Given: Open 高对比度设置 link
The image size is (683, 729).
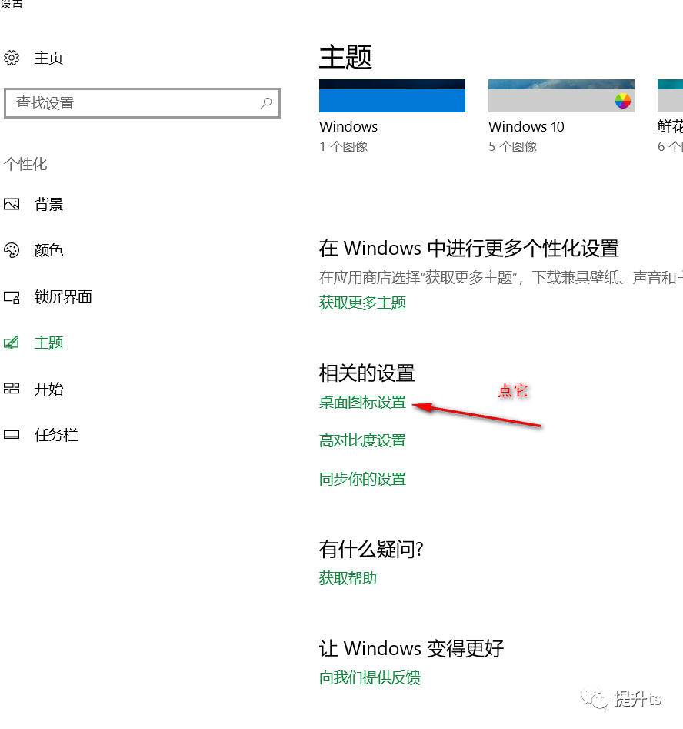Looking at the screenshot, I should [x=362, y=440].
